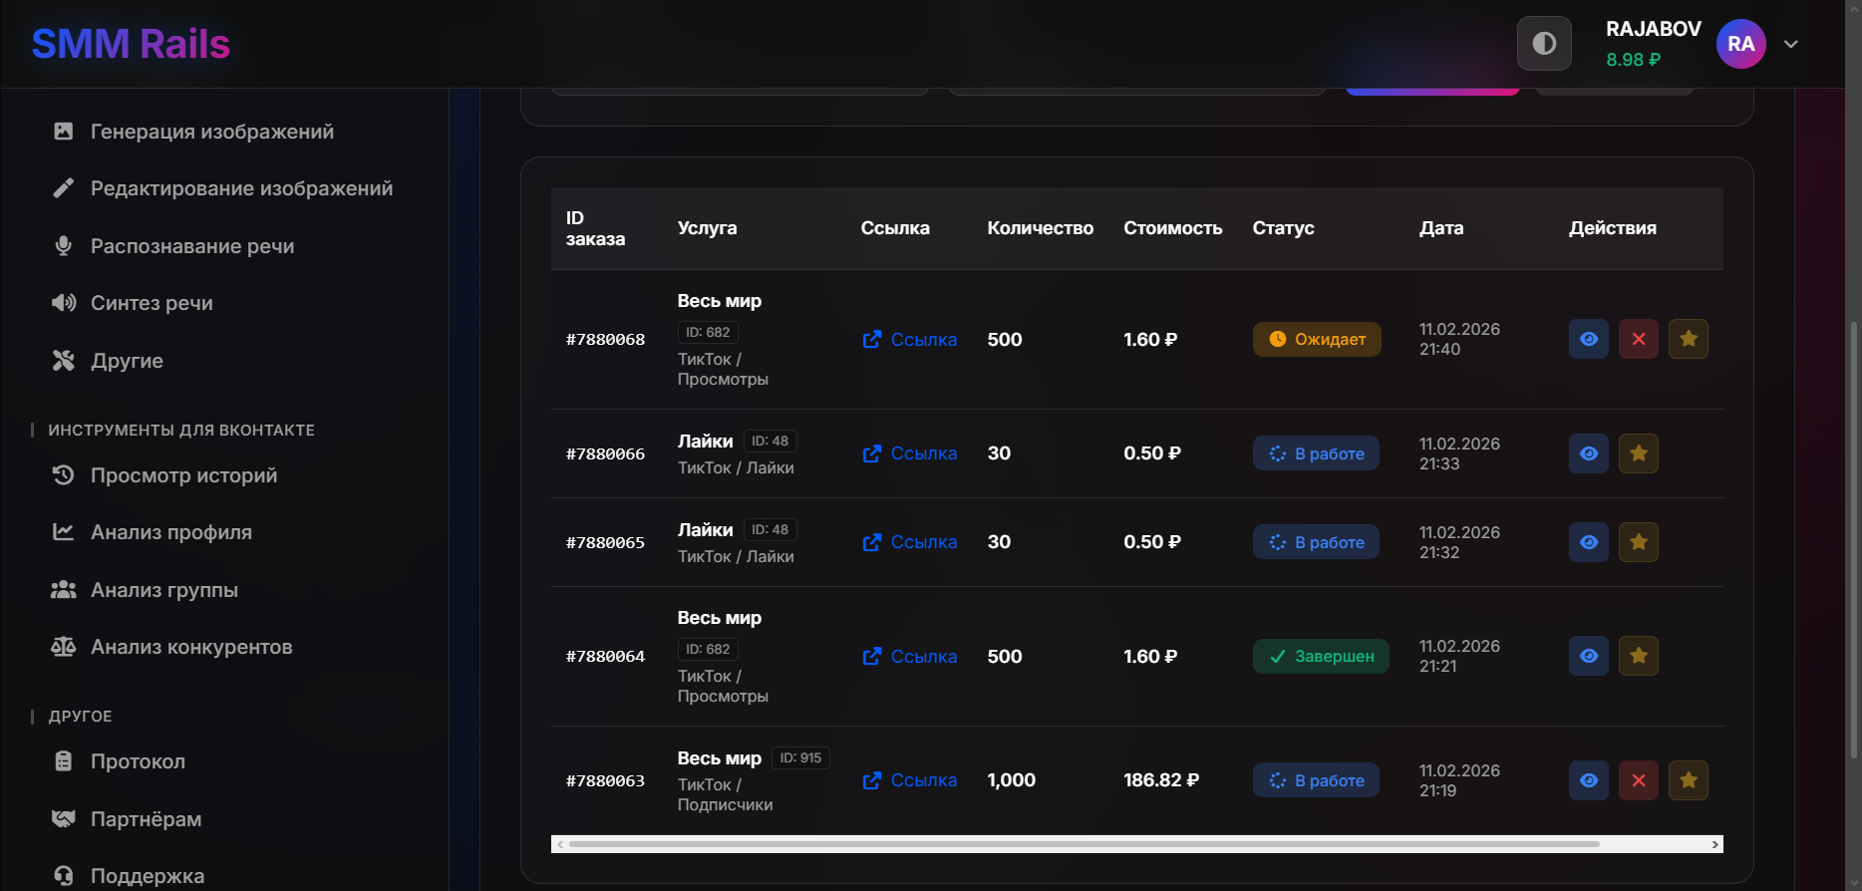Click the Другие tools icon
Viewport: 1862px width, 891px height.
tap(64, 361)
